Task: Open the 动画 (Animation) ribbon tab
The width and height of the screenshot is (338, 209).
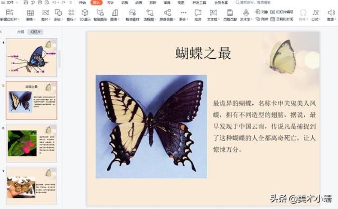Action: (x=139, y=3)
